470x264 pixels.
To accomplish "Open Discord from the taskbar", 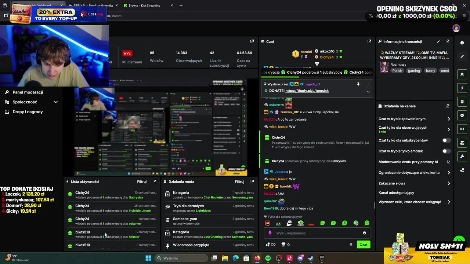I will click(x=300, y=258).
